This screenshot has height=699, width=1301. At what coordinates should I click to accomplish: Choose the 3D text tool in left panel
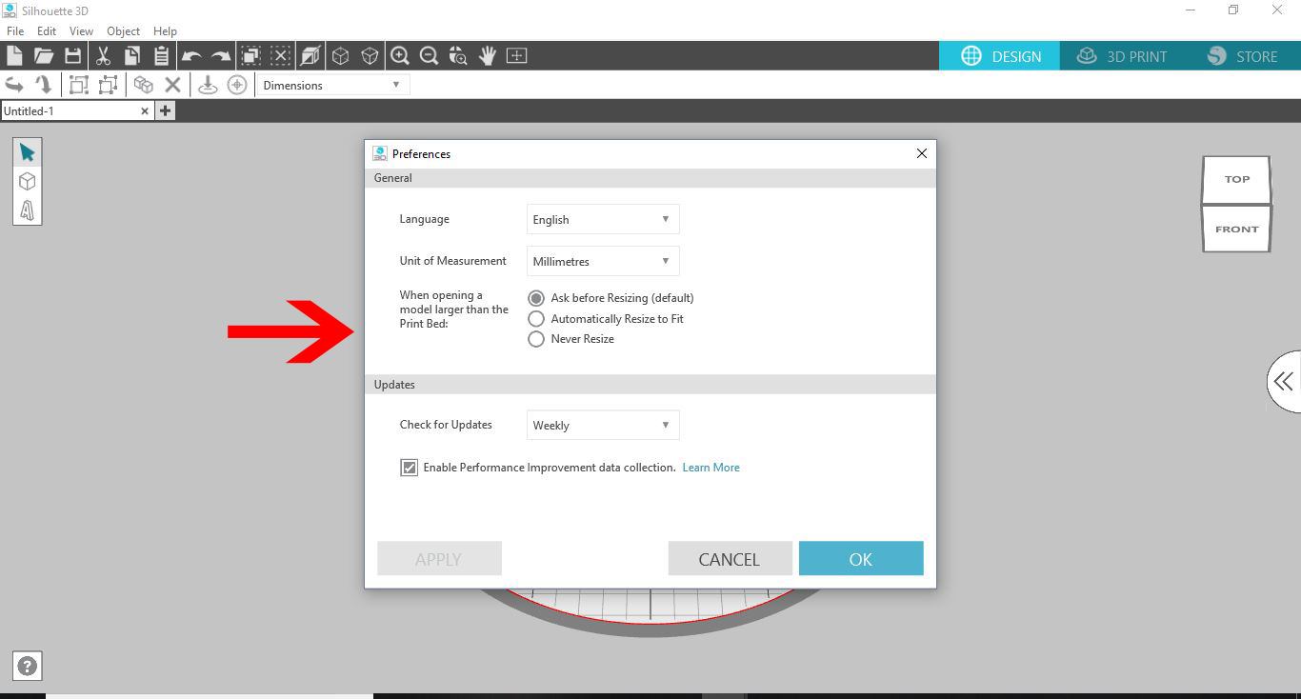coord(27,210)
